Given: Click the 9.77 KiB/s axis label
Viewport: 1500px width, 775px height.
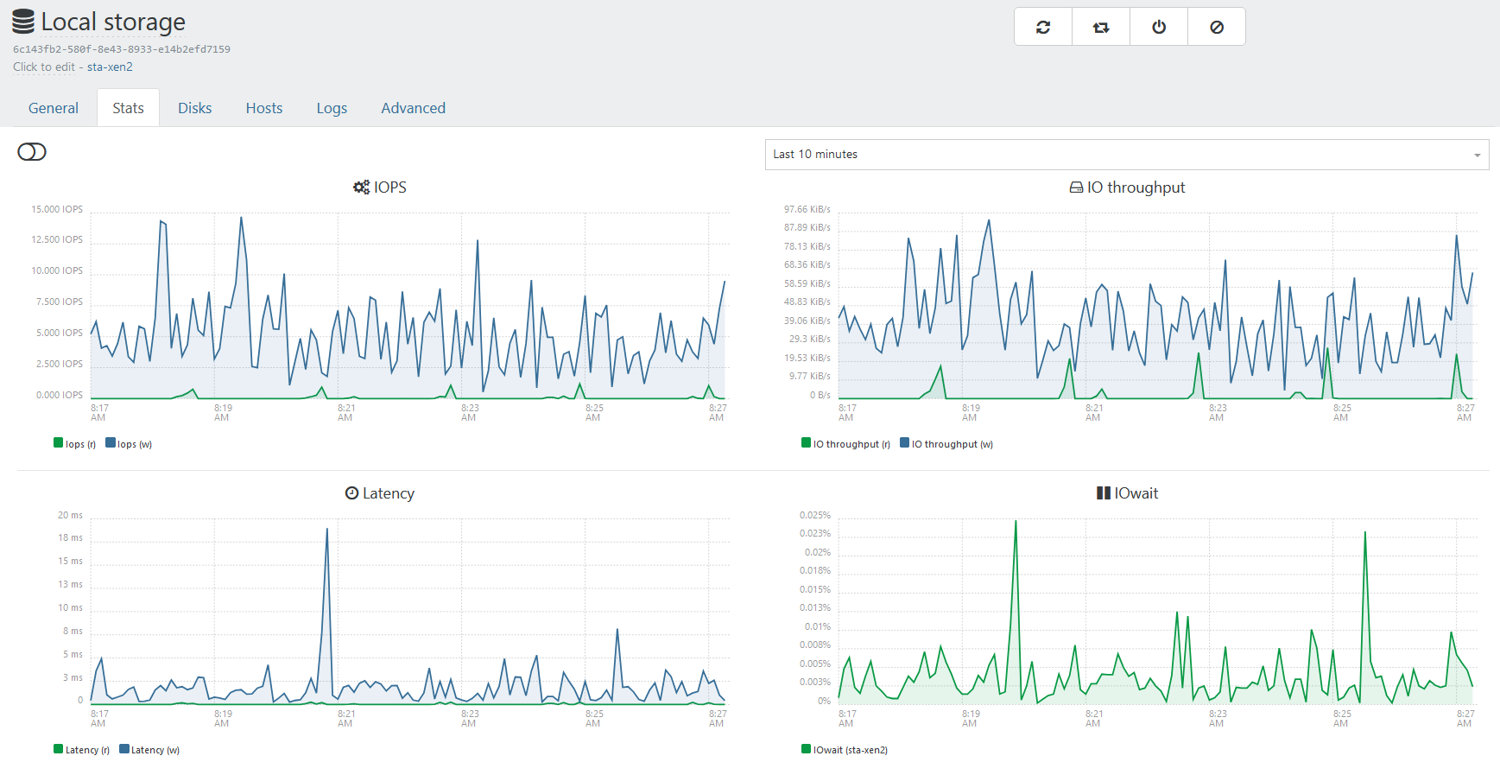Looking at the screenshot, I should (810, 377).
